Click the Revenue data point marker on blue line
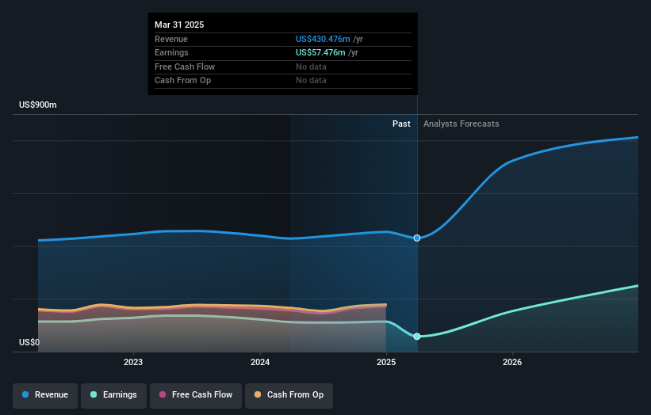This screenshot has height=415, width=651. point(417,238)
